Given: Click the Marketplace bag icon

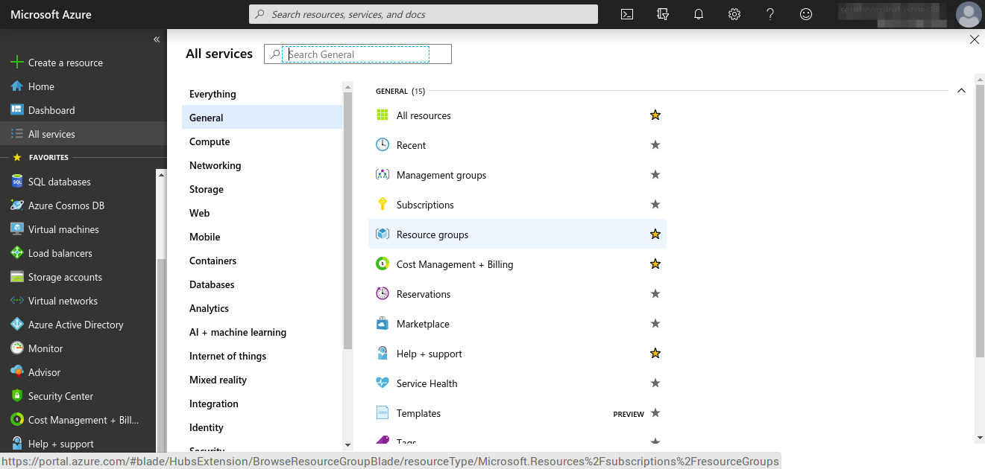Looking at the screenshot, I should (383, 324).
